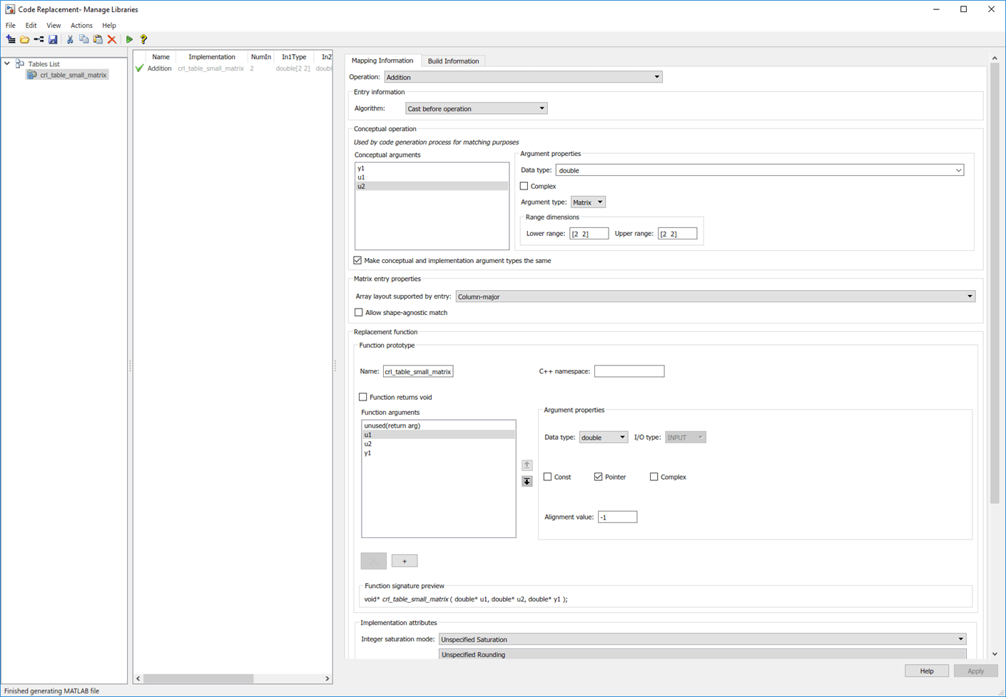
Task: Select crl_table_small_matrix in Tables List
Action: [73, 75]
